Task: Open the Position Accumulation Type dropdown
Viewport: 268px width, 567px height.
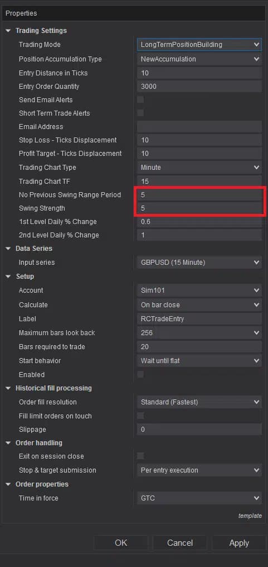Action: [199, 59]
